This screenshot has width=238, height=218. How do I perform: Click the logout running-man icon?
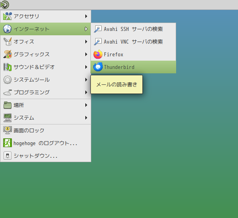tap(8, 143)
